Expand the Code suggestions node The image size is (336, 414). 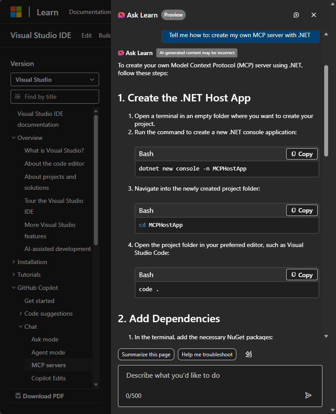pos(21,313)
